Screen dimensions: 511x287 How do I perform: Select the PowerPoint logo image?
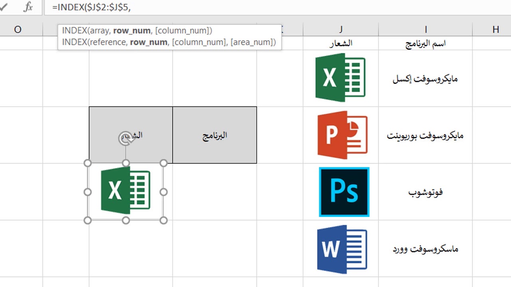pos(342,135)
